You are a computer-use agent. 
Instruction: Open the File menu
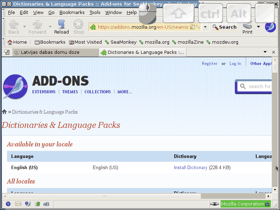(x=11, y=12)
